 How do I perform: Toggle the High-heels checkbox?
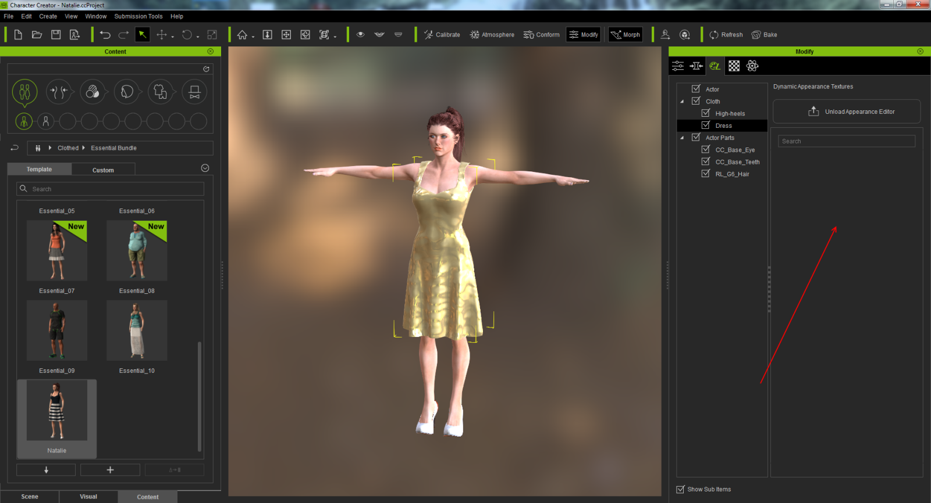tap(706, 113)
